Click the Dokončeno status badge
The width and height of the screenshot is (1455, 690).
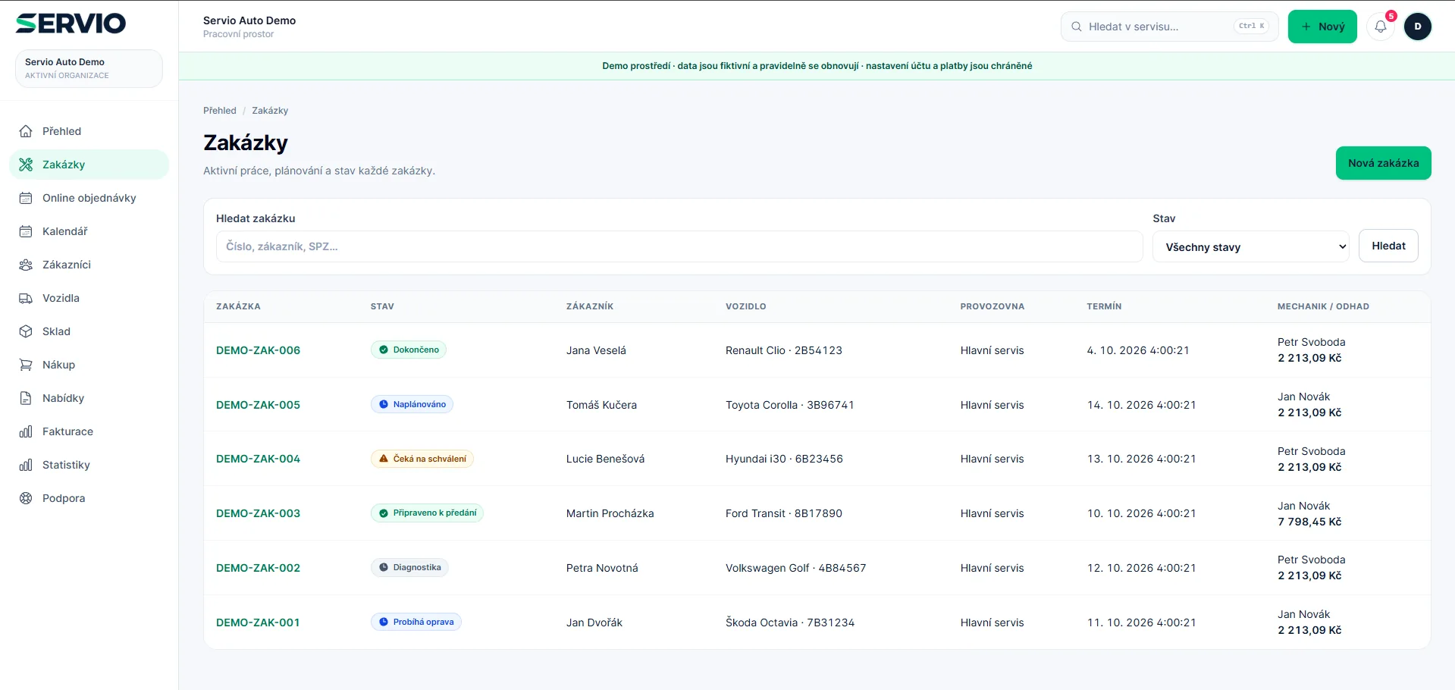409,350
